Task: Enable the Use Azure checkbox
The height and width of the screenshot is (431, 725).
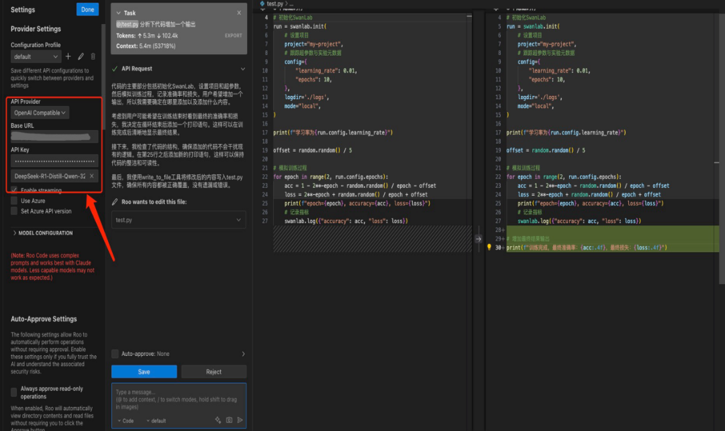Action: click(15, 200)
